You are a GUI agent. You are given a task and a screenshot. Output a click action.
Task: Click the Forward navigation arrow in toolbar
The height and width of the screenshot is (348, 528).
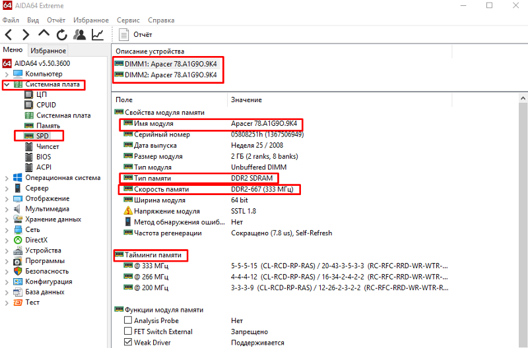click(26, 34)
